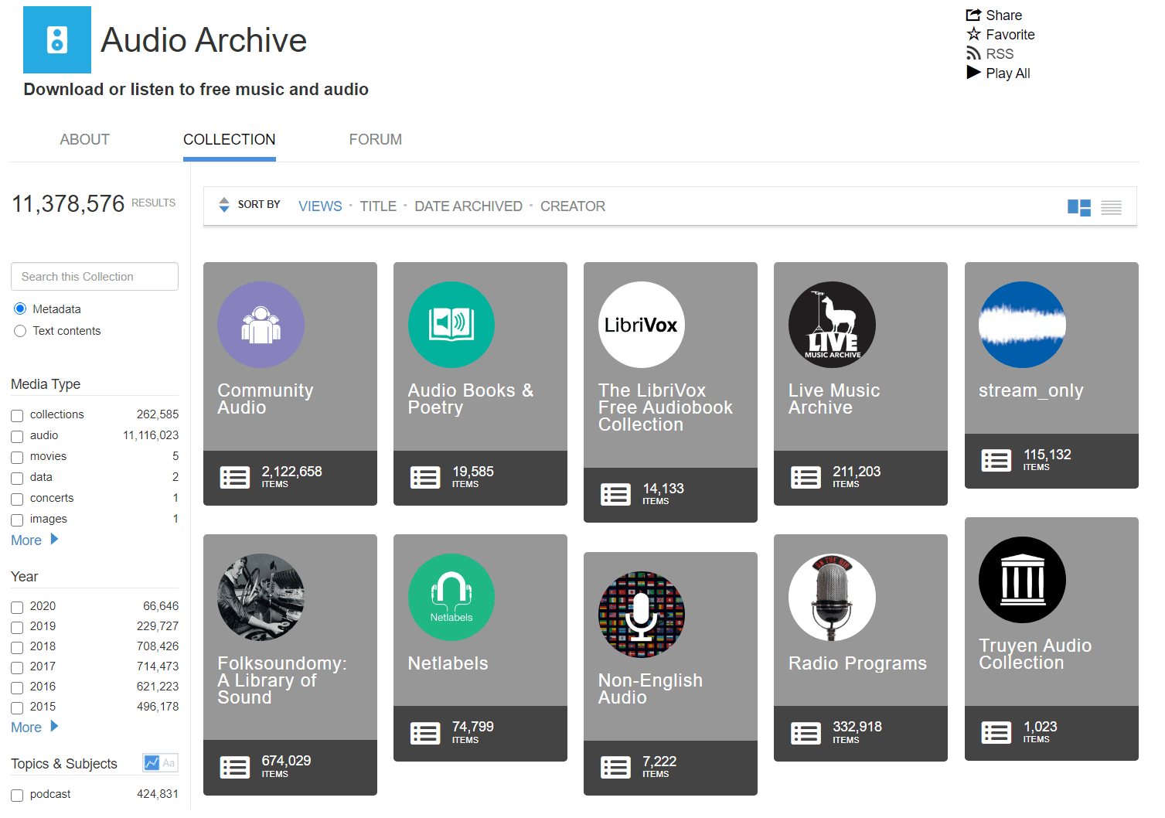
Task: Sort the collection by CREATOR
Action: point(573,206)
